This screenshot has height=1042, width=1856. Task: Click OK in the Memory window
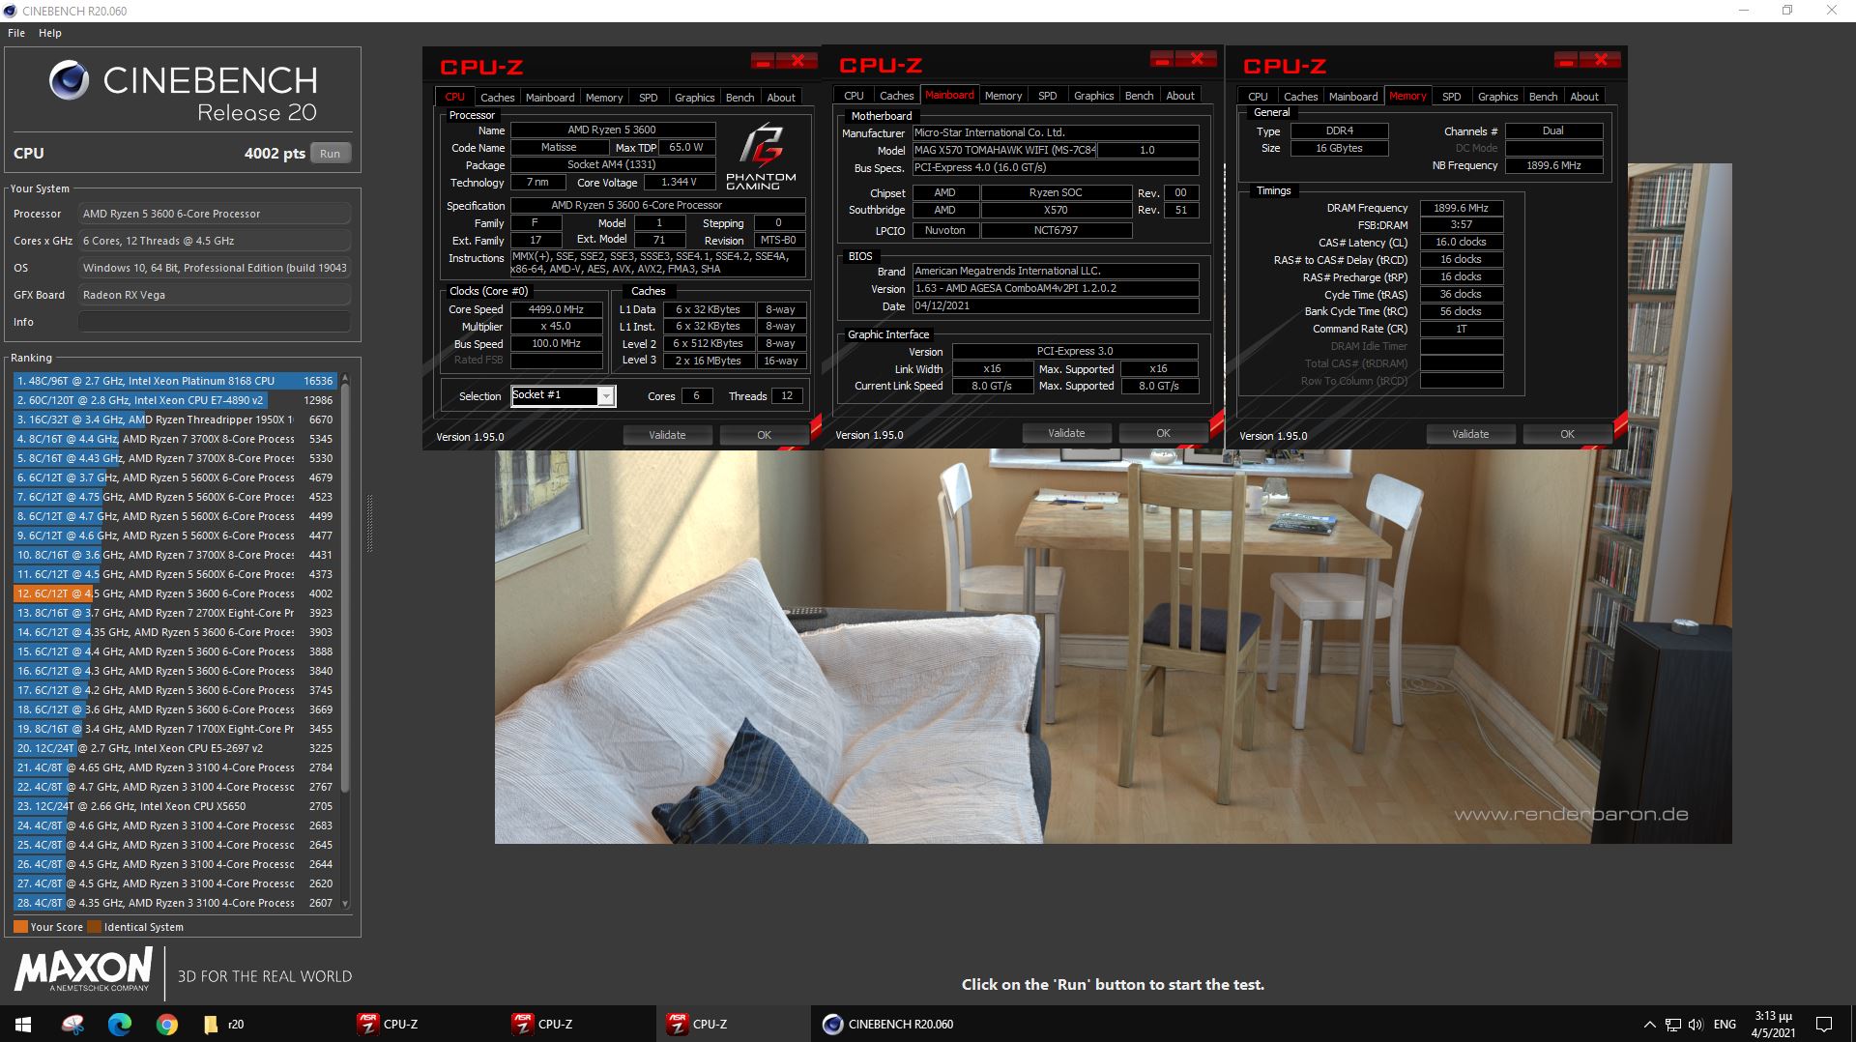point(1567,434)
